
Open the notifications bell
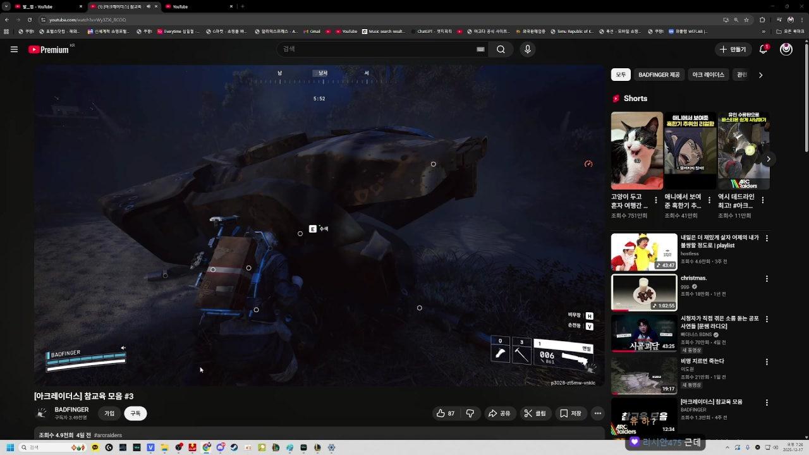pos(763,49)
